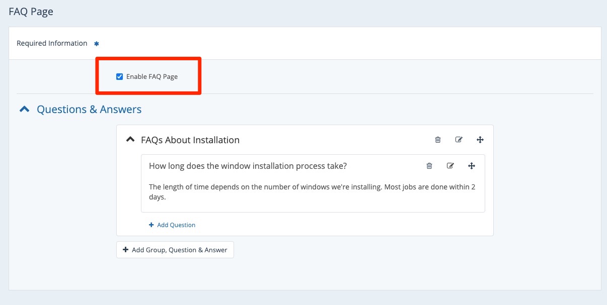Select the Required Information section header

(x=52, y=43)
